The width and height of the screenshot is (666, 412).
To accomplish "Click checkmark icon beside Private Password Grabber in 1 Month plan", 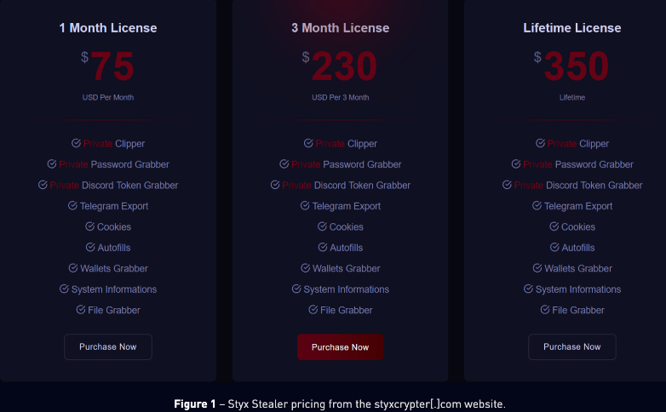I will [x=52, y=164].
